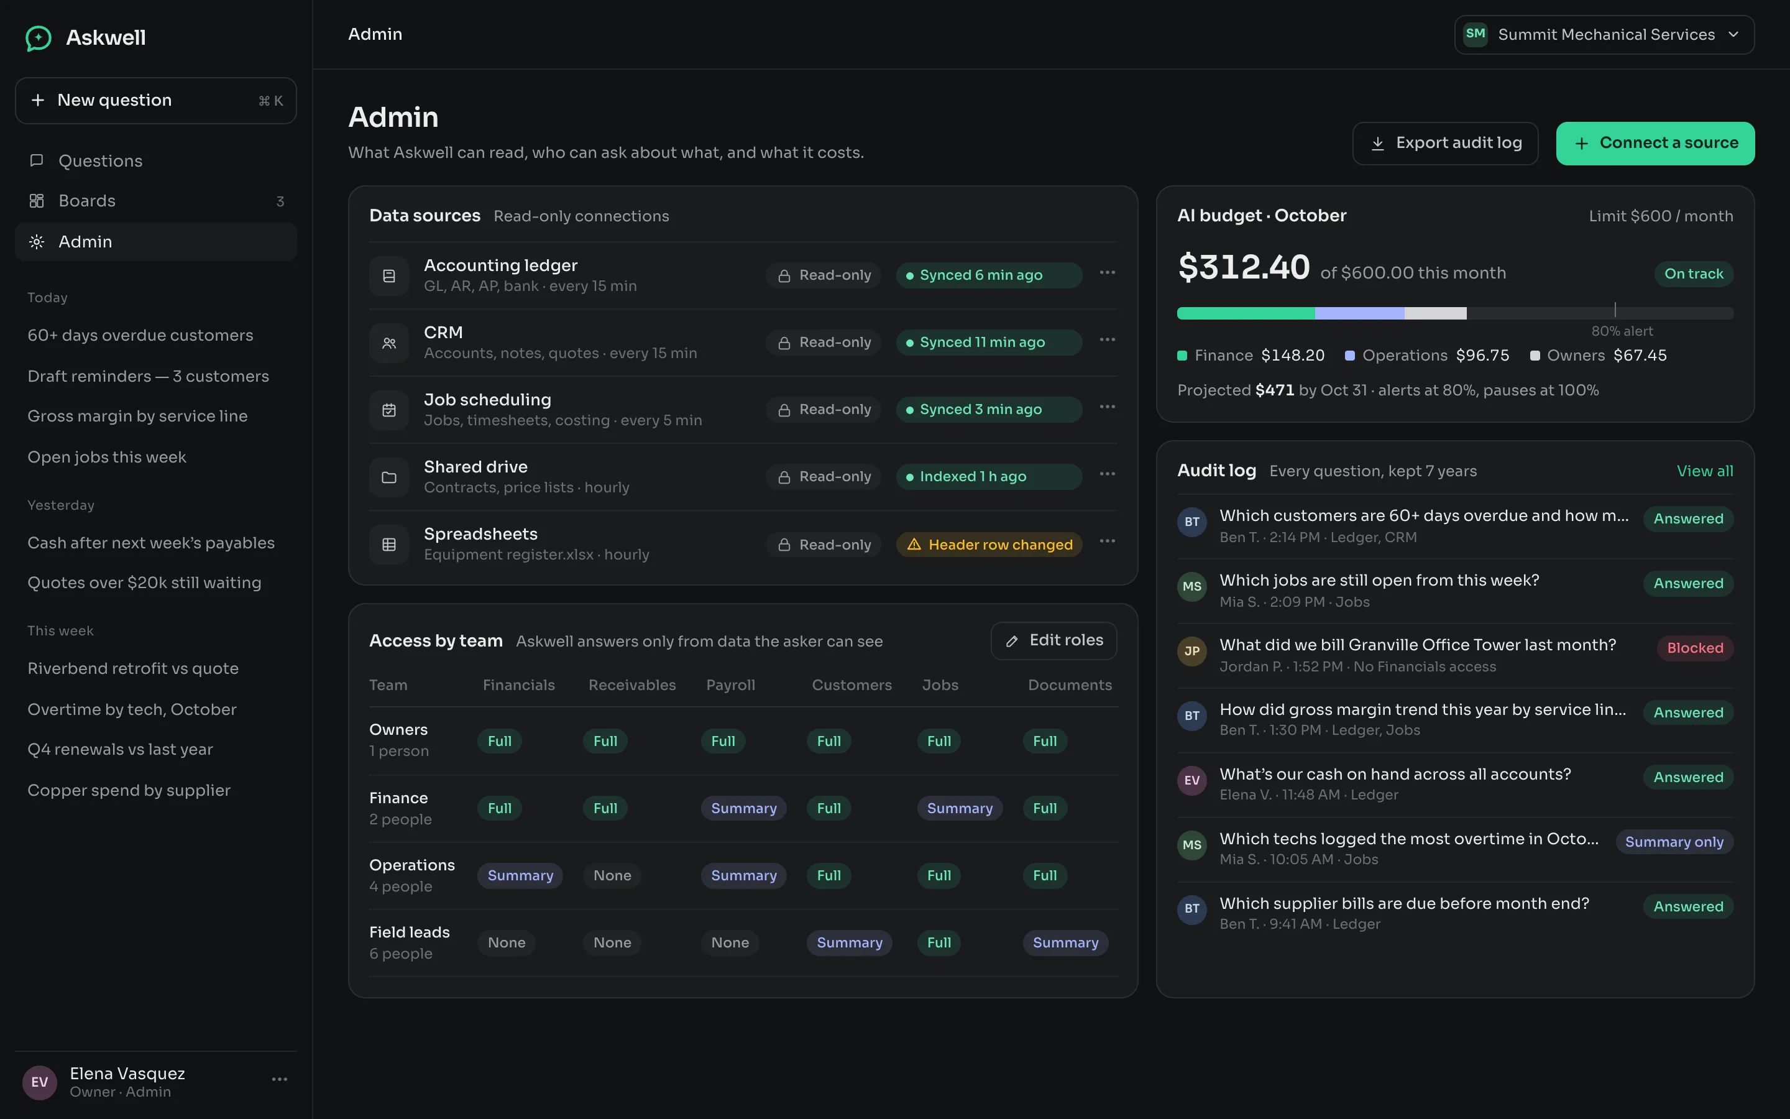Click the Askwell logo icon
Viewport: 1790px width, 1119px height.
tap(39, 38)
